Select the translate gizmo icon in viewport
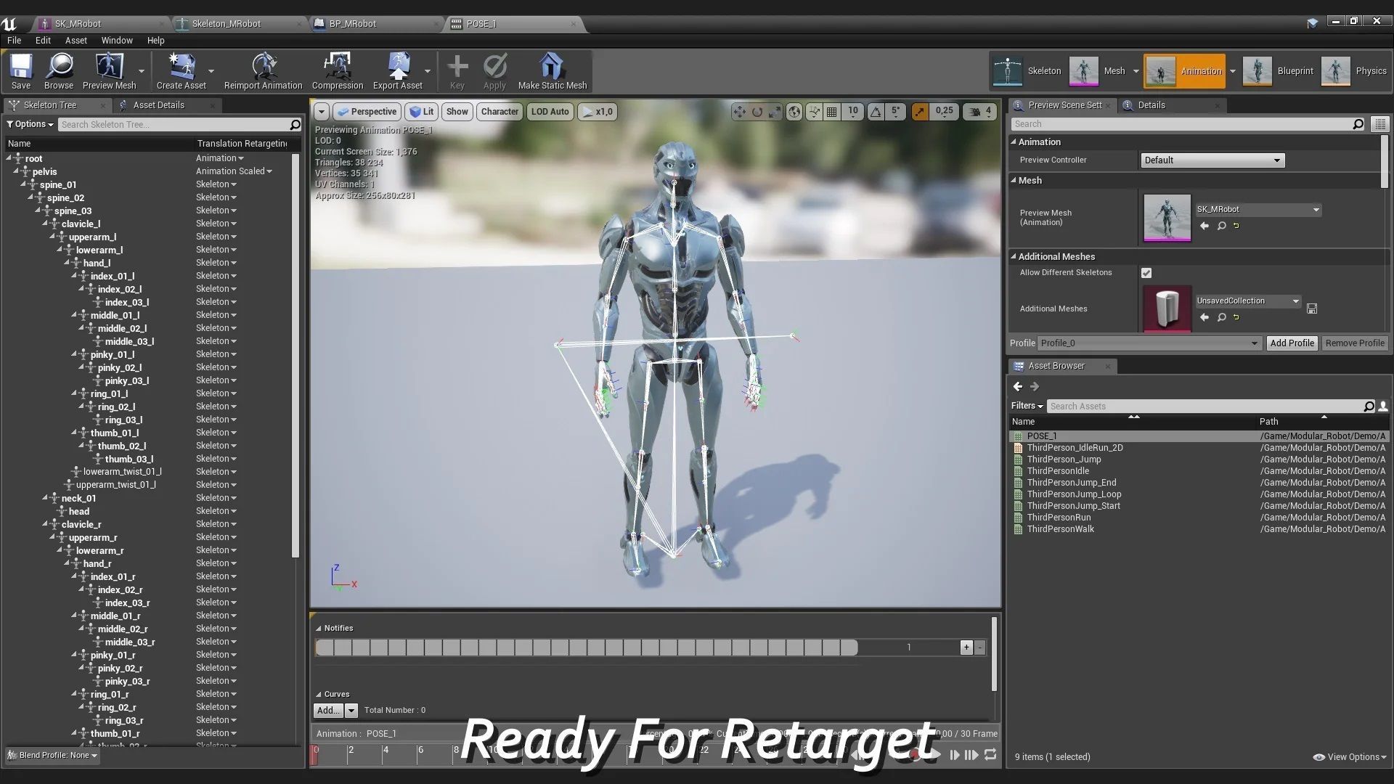The height and width of the screenshot is (784, 1394). (739, 112)
